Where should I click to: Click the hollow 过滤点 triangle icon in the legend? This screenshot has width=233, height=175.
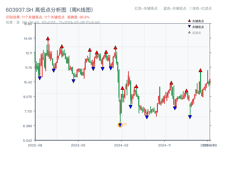click(189, 32)
